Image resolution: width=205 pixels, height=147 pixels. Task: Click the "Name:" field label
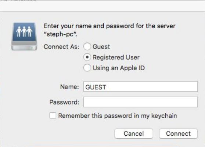click(x=69, y=87)
